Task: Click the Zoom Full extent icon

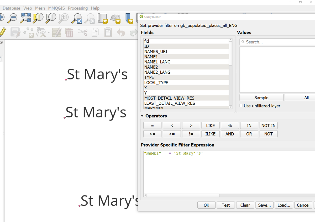Action: (25, 18)
